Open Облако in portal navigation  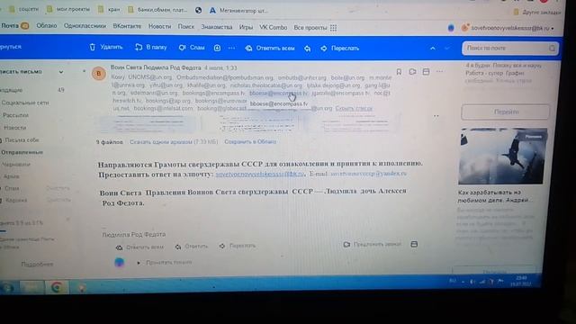[x=47, y=26]
